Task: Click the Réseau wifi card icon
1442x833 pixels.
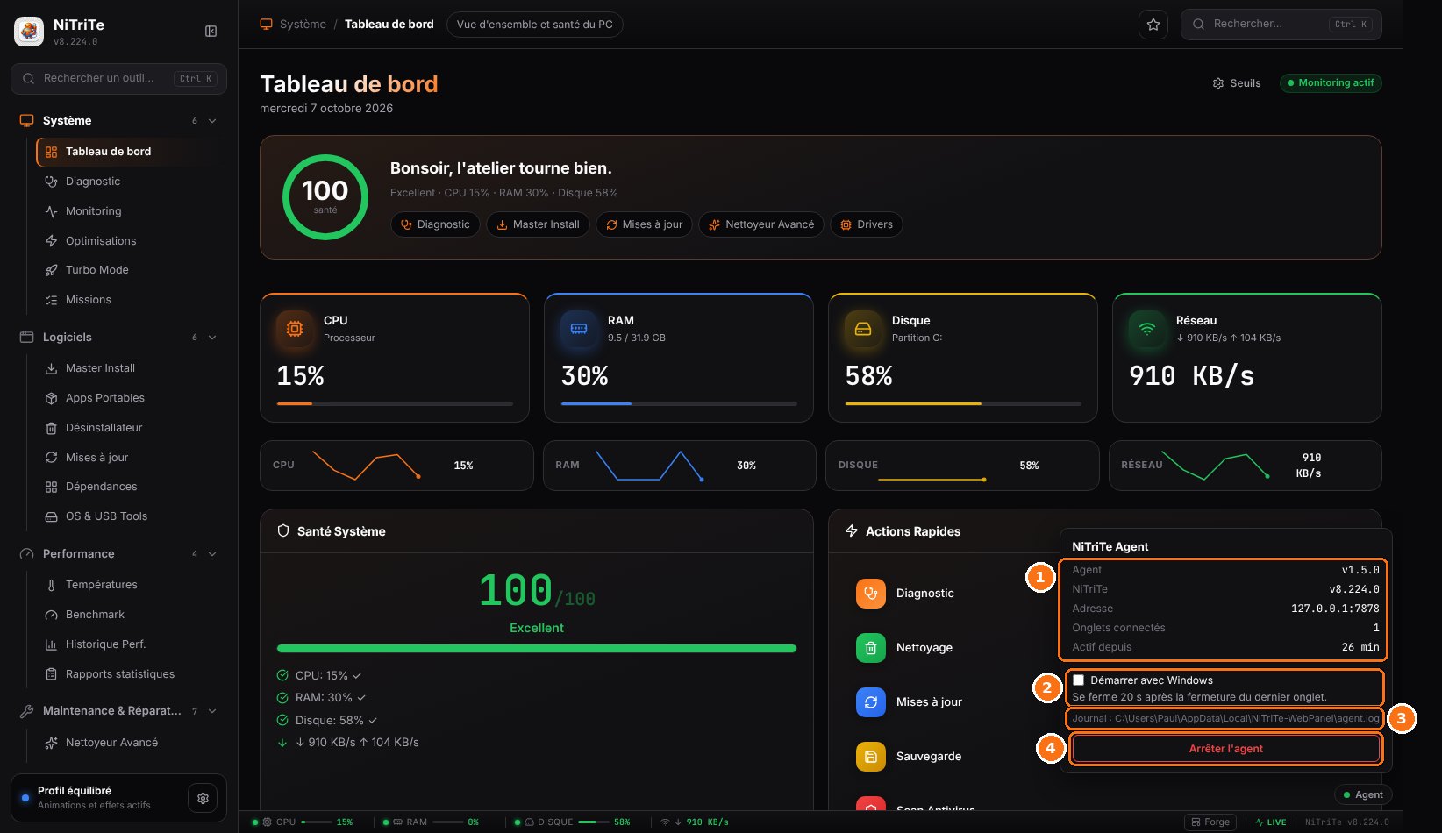Action: point(1147,329)
